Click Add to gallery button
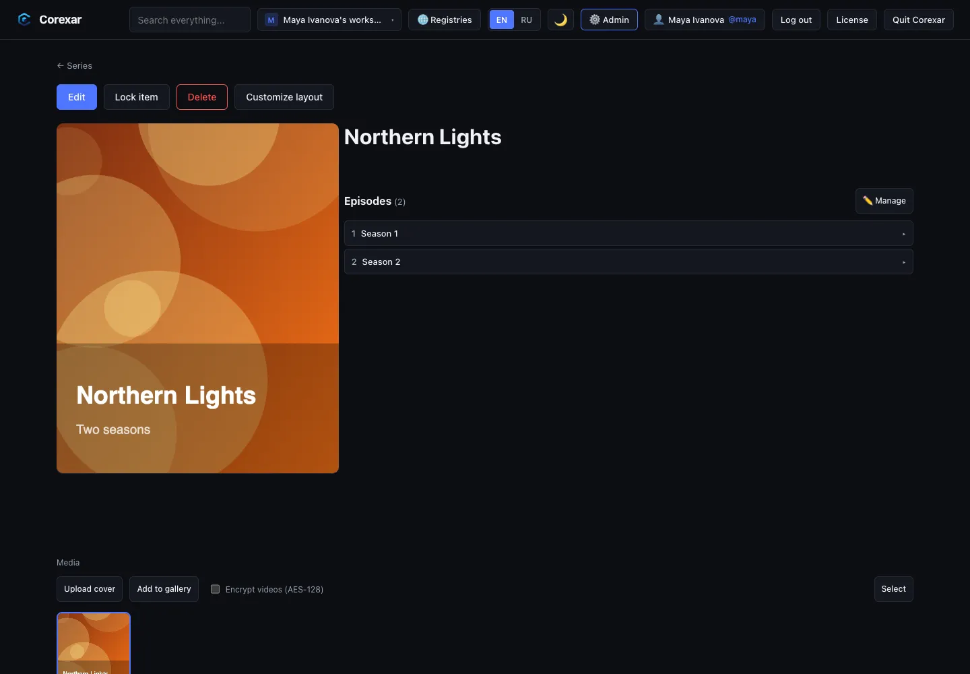Viewport: 970px width, 674px height. [x=164, y=589]
